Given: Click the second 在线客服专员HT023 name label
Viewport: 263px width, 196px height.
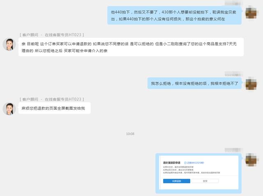Looking at the screenshot, I should click(63, 99).
